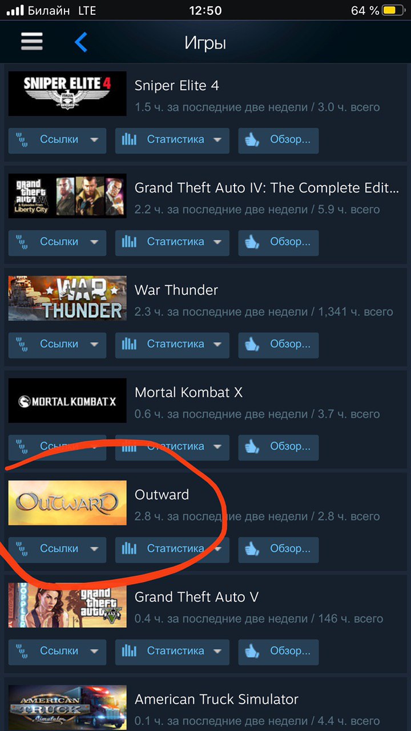This screenshot has height=731, width=411.
Task: Open the War Thunder game title
Action: (176, 290)
